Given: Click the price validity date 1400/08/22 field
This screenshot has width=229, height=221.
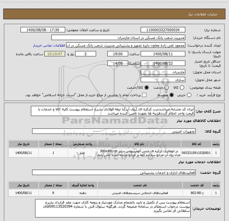Looking at the screenshot, I should (x=163, y=63).
